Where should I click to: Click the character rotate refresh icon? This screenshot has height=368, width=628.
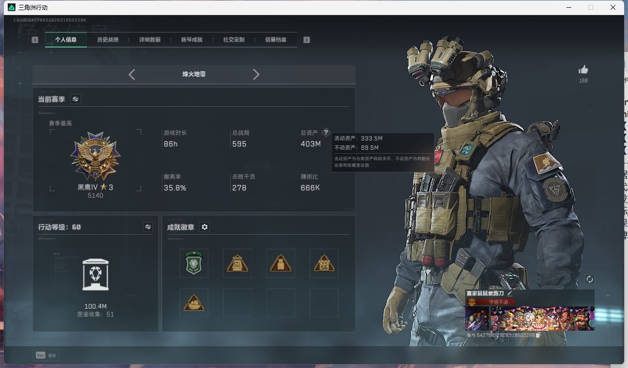[589, 279]
